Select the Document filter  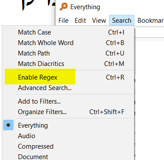click(68, 156)
